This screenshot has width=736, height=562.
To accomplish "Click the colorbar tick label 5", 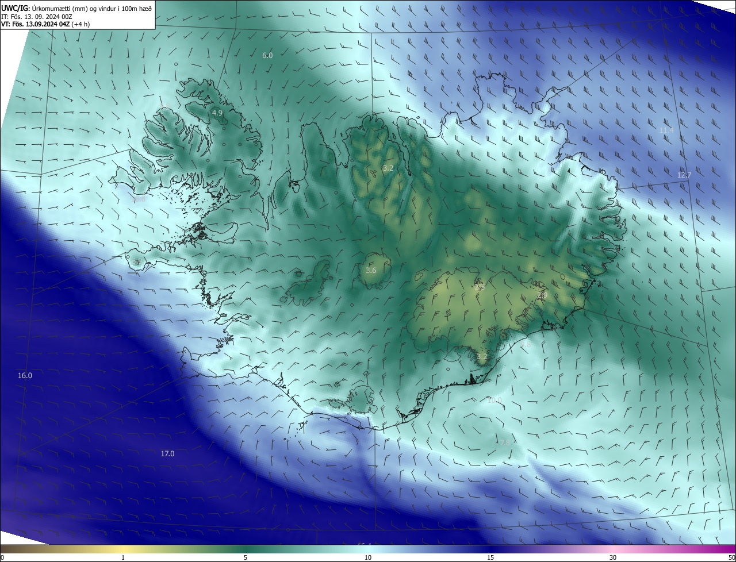I will pyautogui.click(x=246, y=558).
